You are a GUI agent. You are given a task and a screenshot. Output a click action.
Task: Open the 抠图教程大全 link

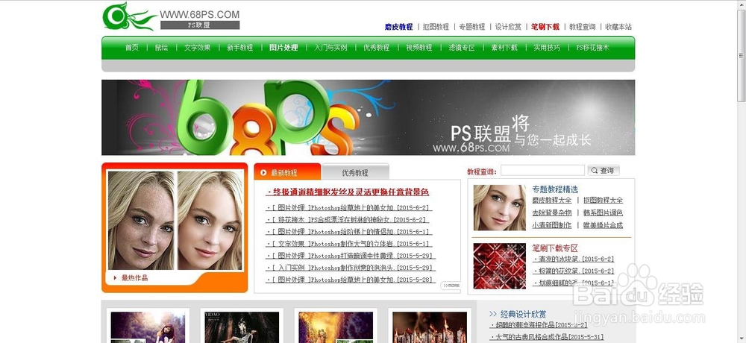pyautogui.click(x=604, y=201)
